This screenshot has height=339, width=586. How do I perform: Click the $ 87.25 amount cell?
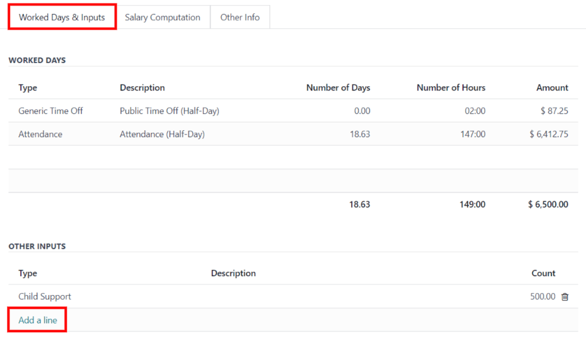(x=554, y=111)
